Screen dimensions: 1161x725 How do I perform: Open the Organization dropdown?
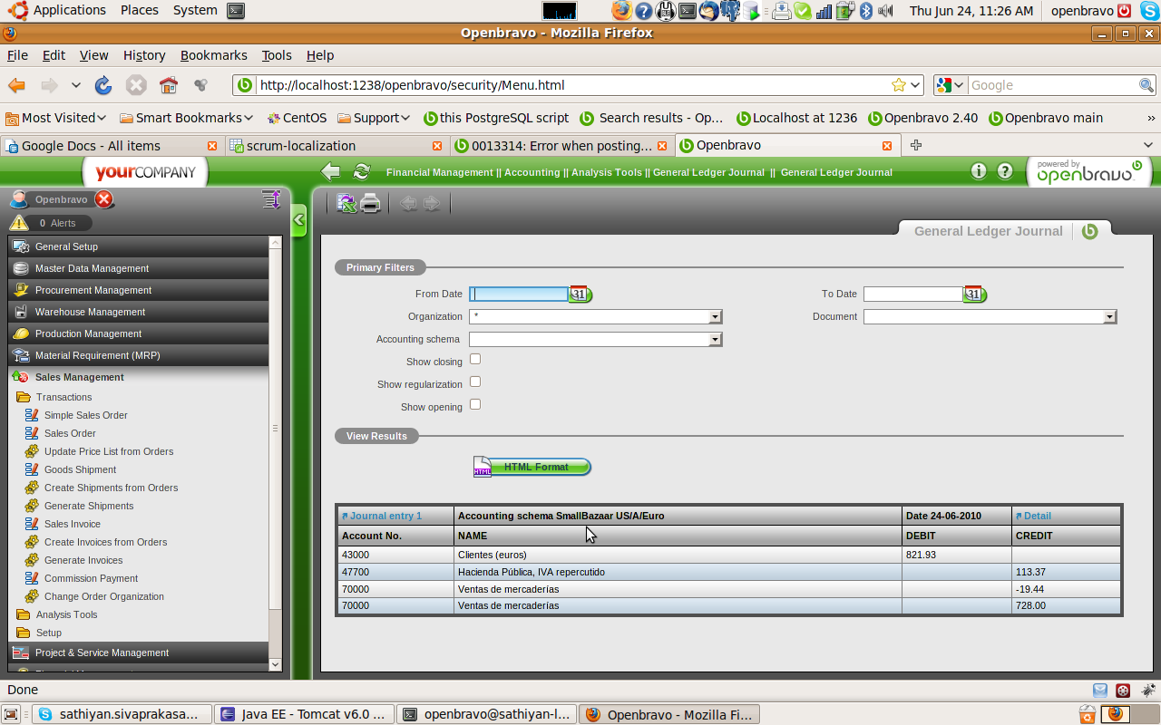[595, 317]
